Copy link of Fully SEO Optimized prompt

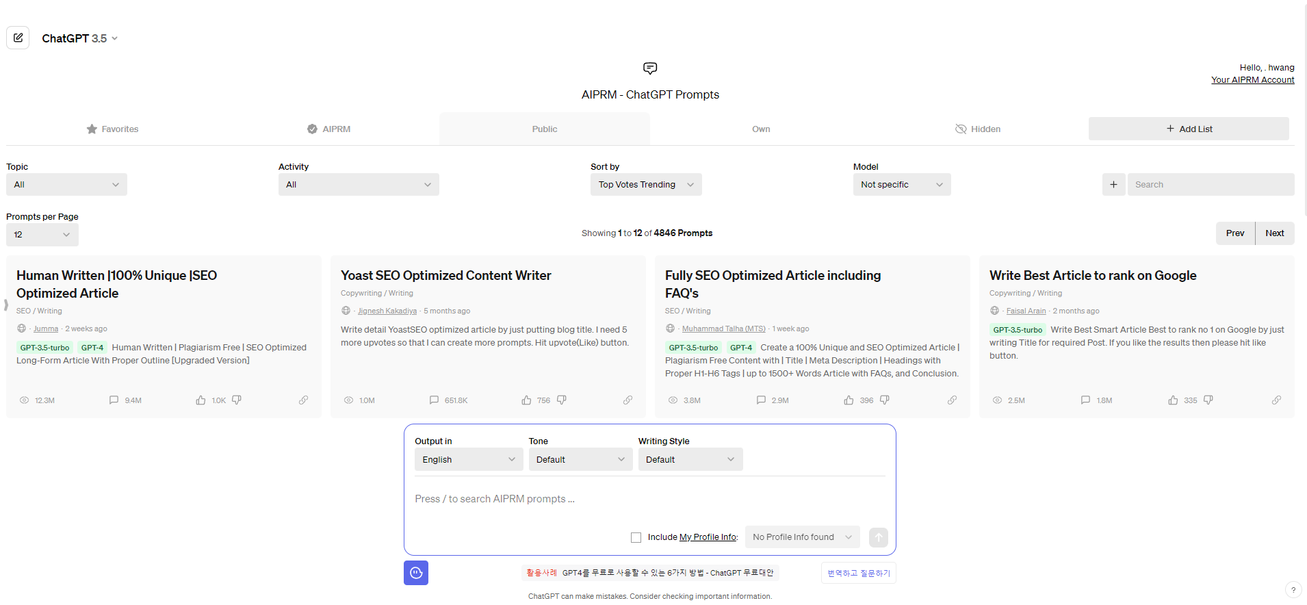click(x=952, y=400)
